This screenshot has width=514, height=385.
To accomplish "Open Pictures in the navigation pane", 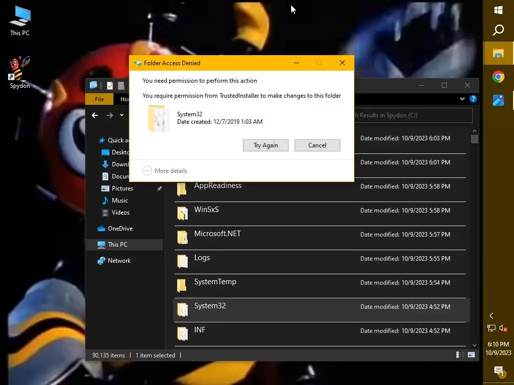I will click(x=117, y=188).
